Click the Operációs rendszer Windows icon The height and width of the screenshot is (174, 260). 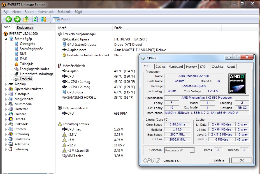point(11,89)
